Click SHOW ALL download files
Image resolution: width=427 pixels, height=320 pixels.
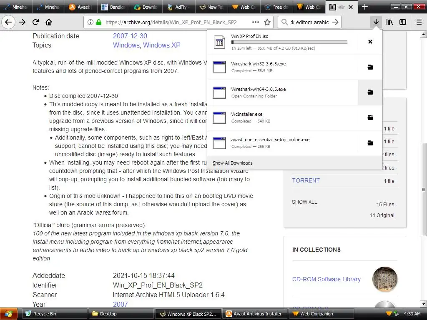click(304, 202)
